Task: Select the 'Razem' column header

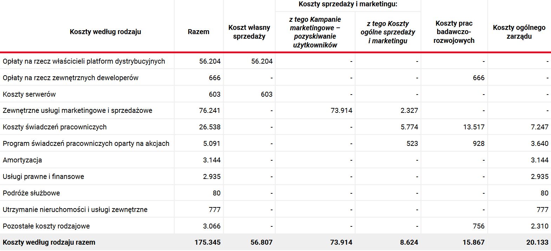Action: click(x=198, y=32)
